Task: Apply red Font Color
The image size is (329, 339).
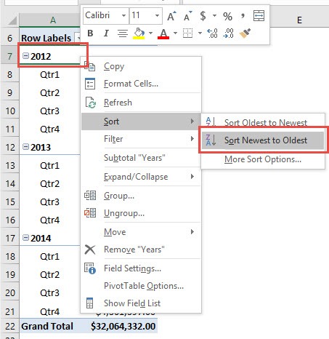Action: tap(163, 33)
